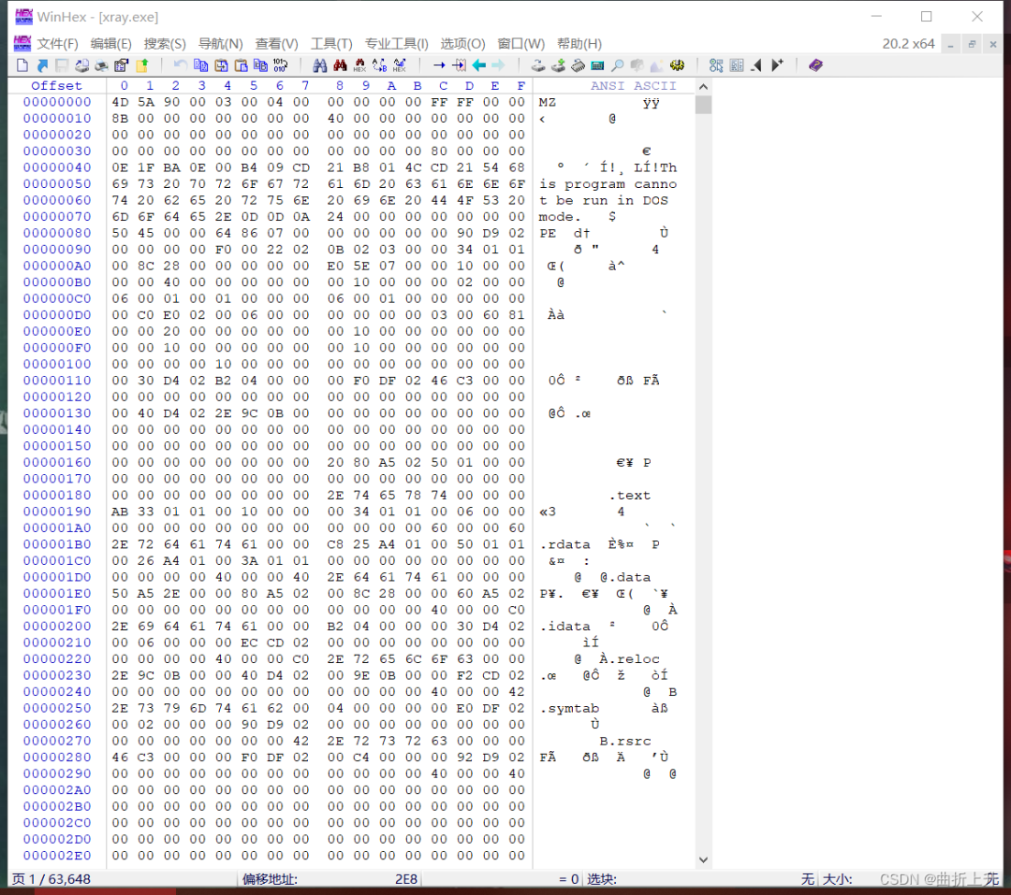Click the Open file arrow icon
Image resolution: width=1011 pixels, height=895 pixels.
(42, 65)
